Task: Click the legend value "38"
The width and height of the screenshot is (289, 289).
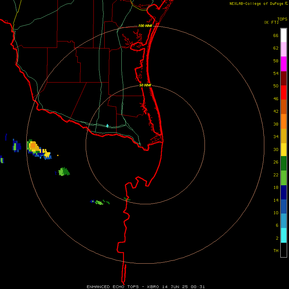Action: coord(276,124)
